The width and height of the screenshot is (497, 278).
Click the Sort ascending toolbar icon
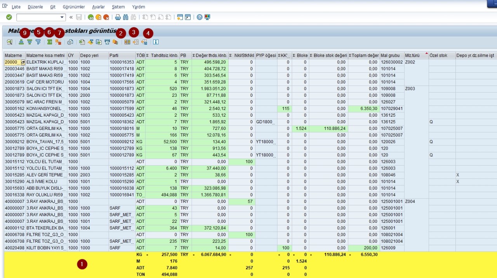click(x=21, y=42)
